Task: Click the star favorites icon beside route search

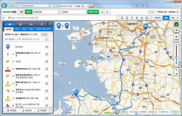Action: click(x=108, y=12)
